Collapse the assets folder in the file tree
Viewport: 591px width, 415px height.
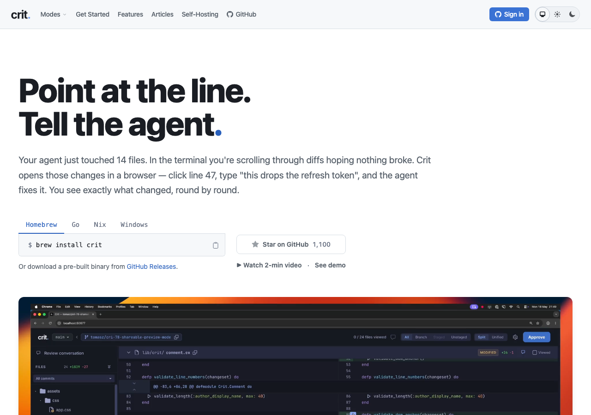[x=36, y=391]
